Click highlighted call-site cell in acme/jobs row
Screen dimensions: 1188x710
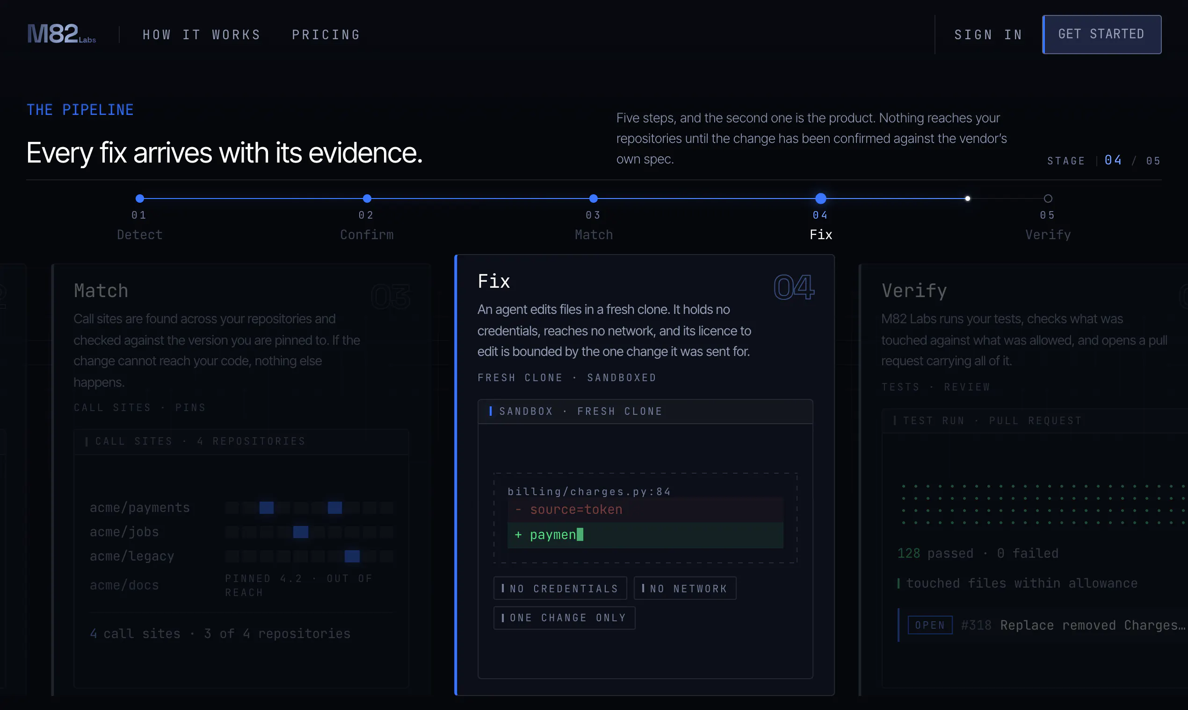[x=300, y=532]
